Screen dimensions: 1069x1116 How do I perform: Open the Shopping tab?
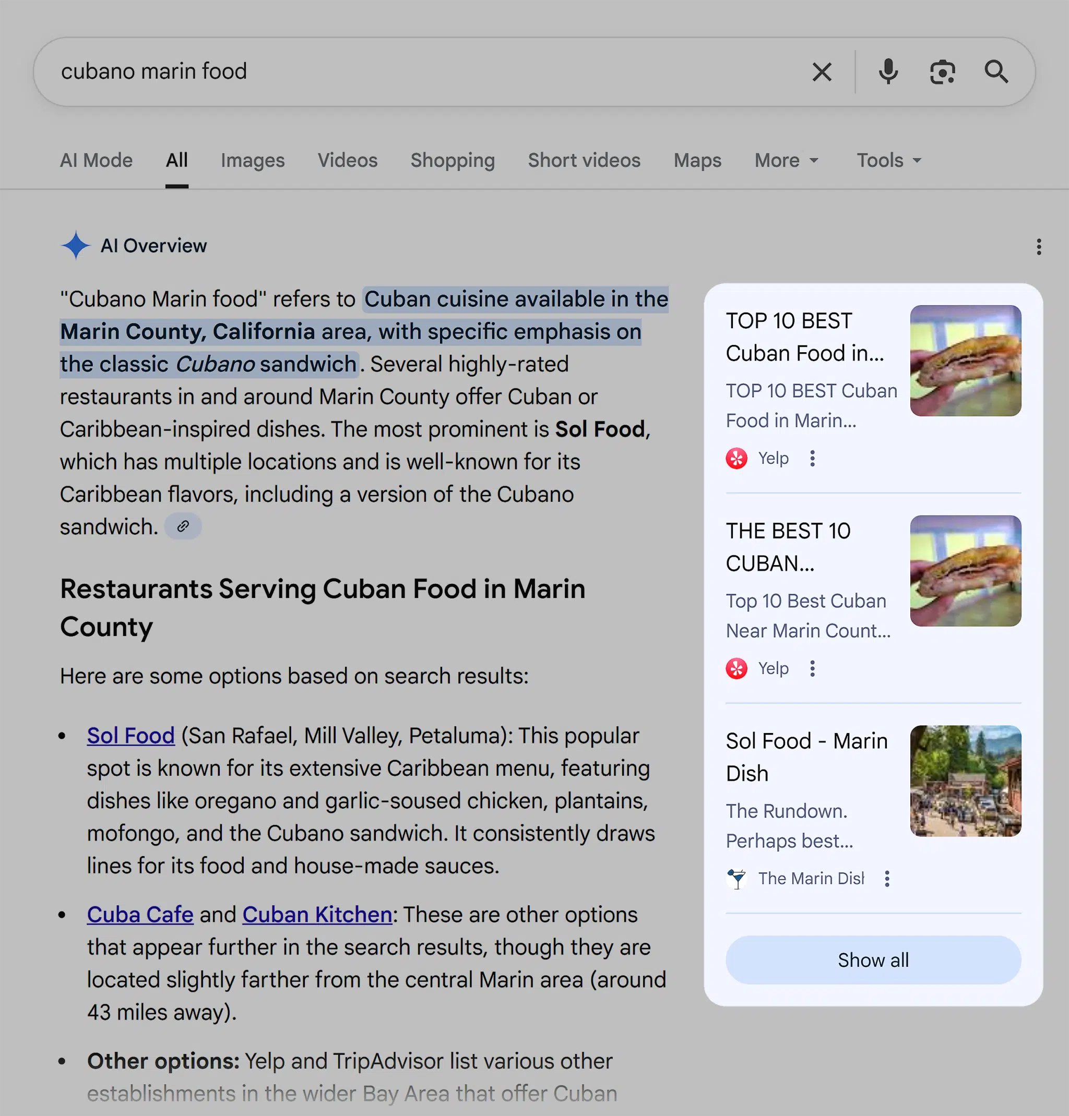[453, 161]
